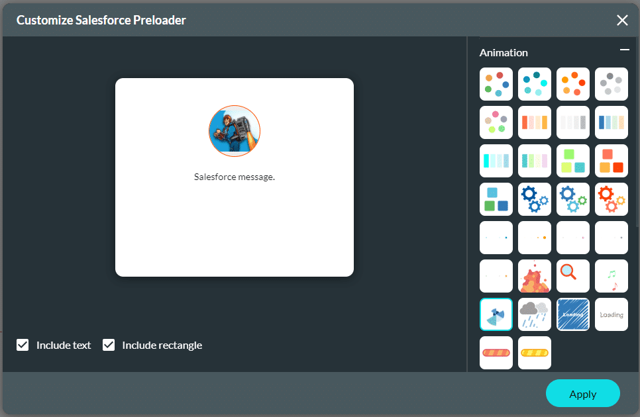Uncheck the Include rectangle option
Viewport: 640px width, 417px height.
coord(108,345)
